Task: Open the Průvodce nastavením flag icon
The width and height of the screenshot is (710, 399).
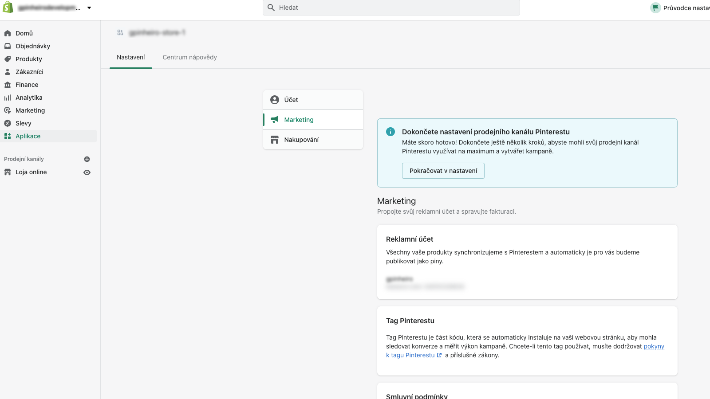Action: click(655, 8)
